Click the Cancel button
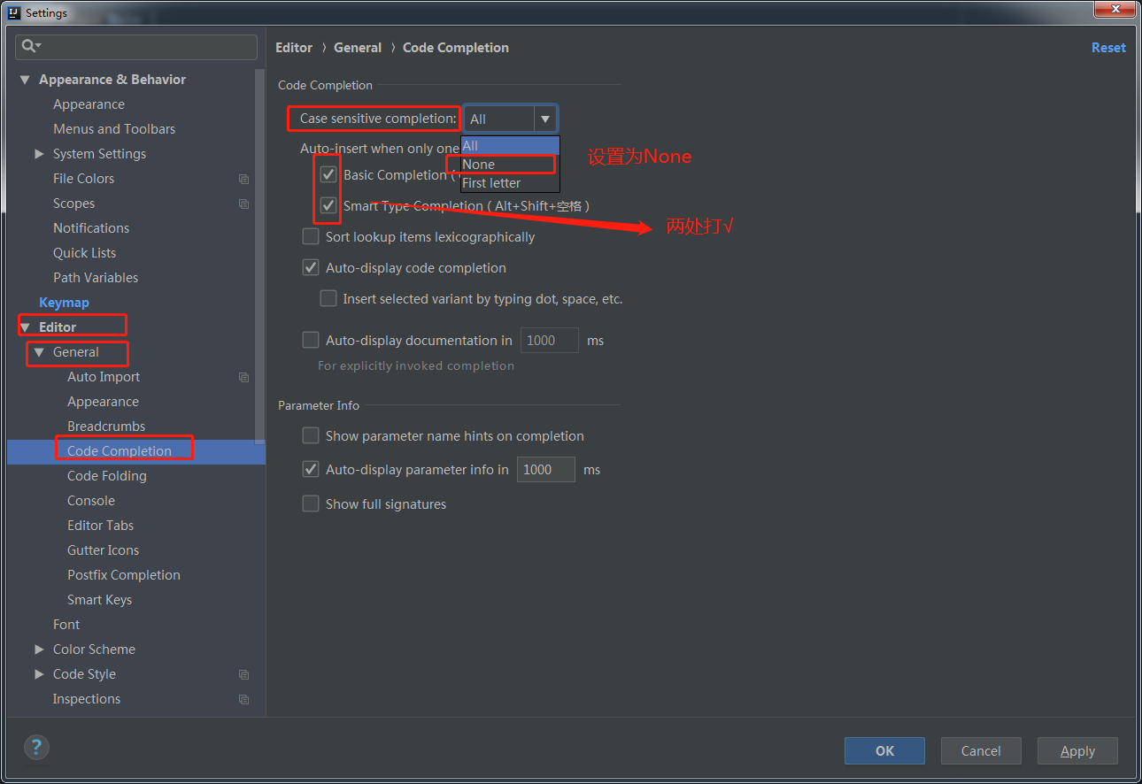1142x784 pixels. [981, 750]
